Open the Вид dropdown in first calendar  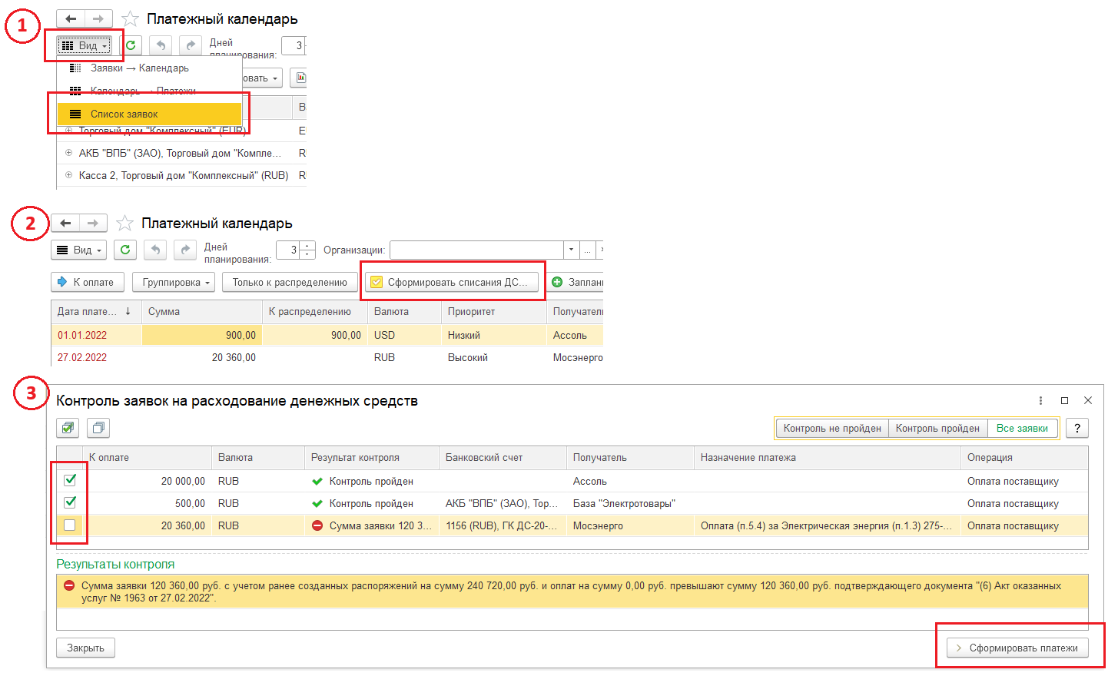pyautogui.click(x=84, y=45)
